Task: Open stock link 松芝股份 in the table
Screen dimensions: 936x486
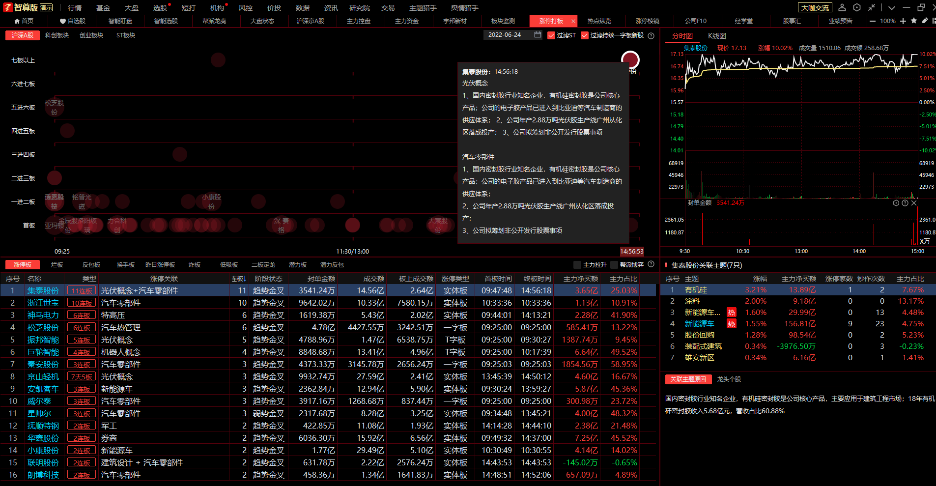Action: click(43, 328)
